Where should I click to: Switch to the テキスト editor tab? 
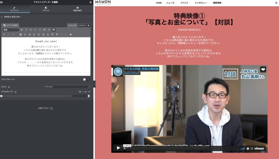(x=82, y=25)
